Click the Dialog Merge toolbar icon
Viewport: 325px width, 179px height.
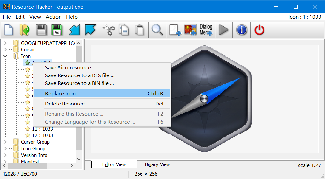(x=206, y=30)
